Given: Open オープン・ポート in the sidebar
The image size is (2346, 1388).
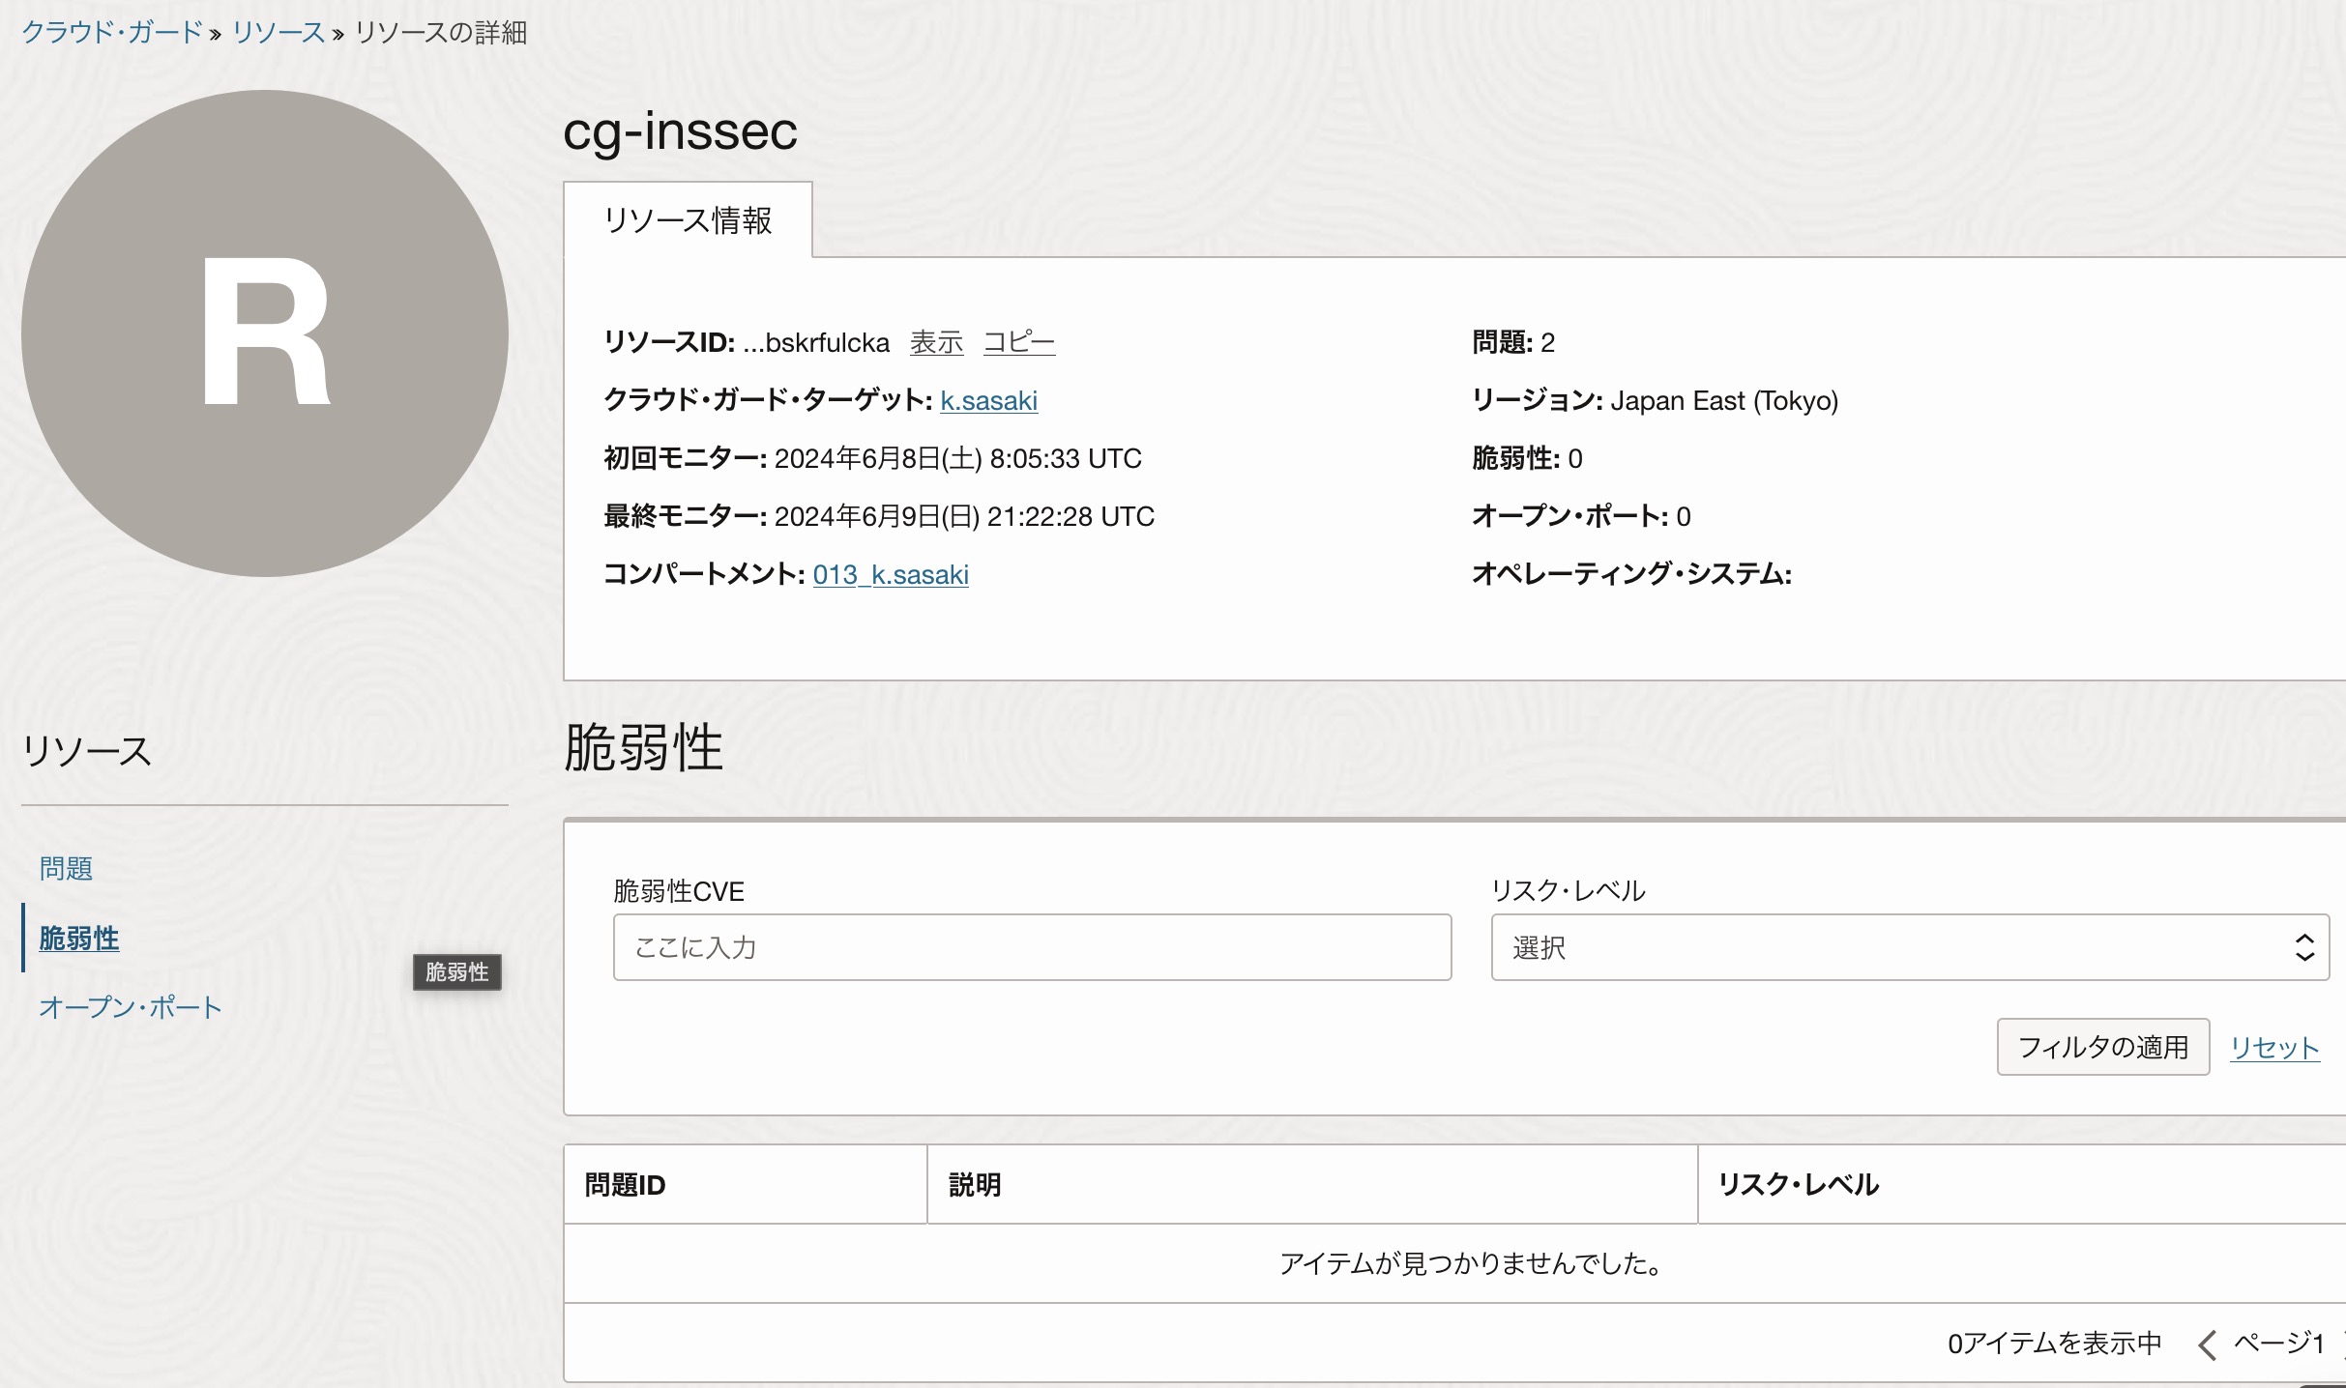Looking at the screenshot, I should [131, 1008].
